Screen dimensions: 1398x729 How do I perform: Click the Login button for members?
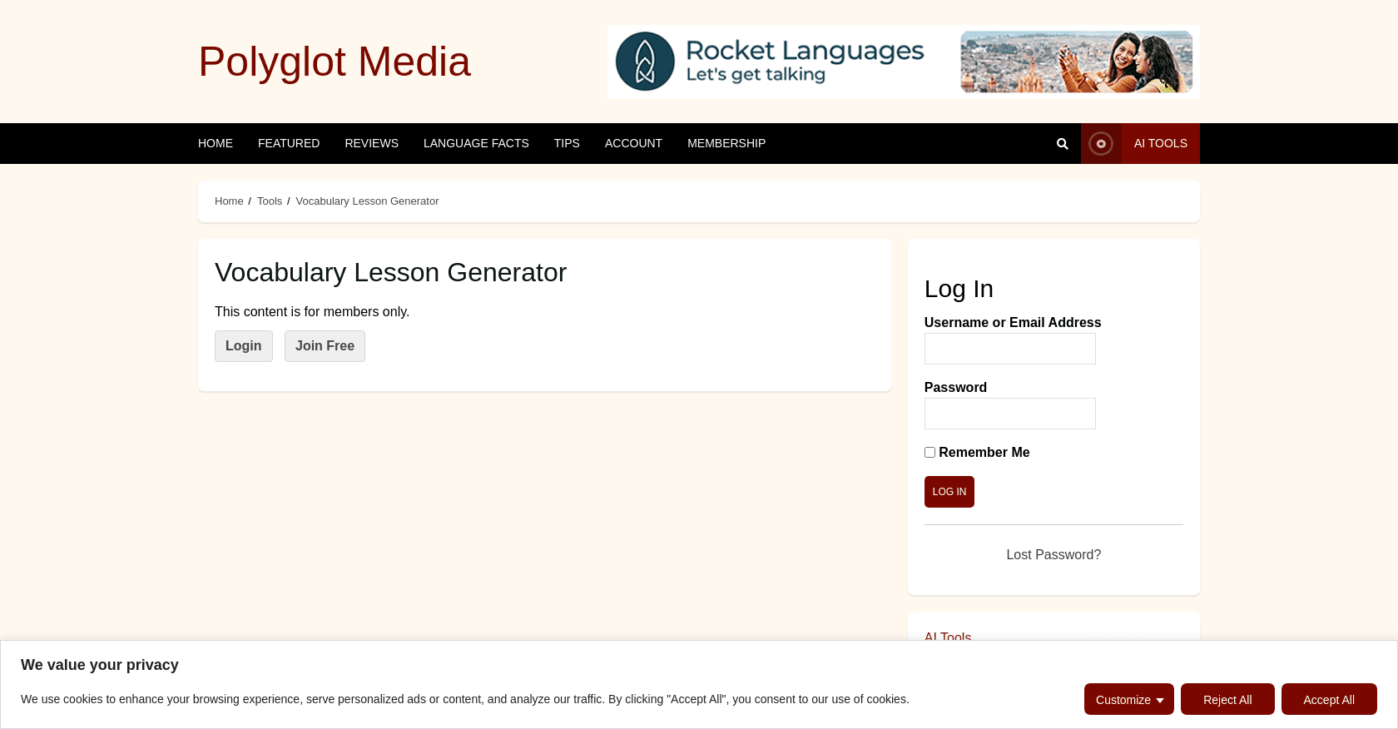243,346
